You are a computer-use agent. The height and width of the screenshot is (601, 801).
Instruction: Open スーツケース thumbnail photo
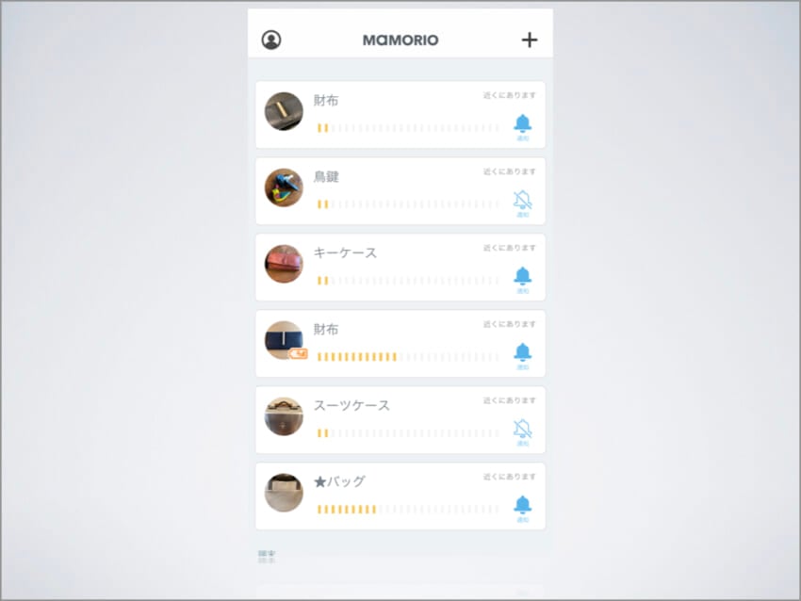coord(284,416)
